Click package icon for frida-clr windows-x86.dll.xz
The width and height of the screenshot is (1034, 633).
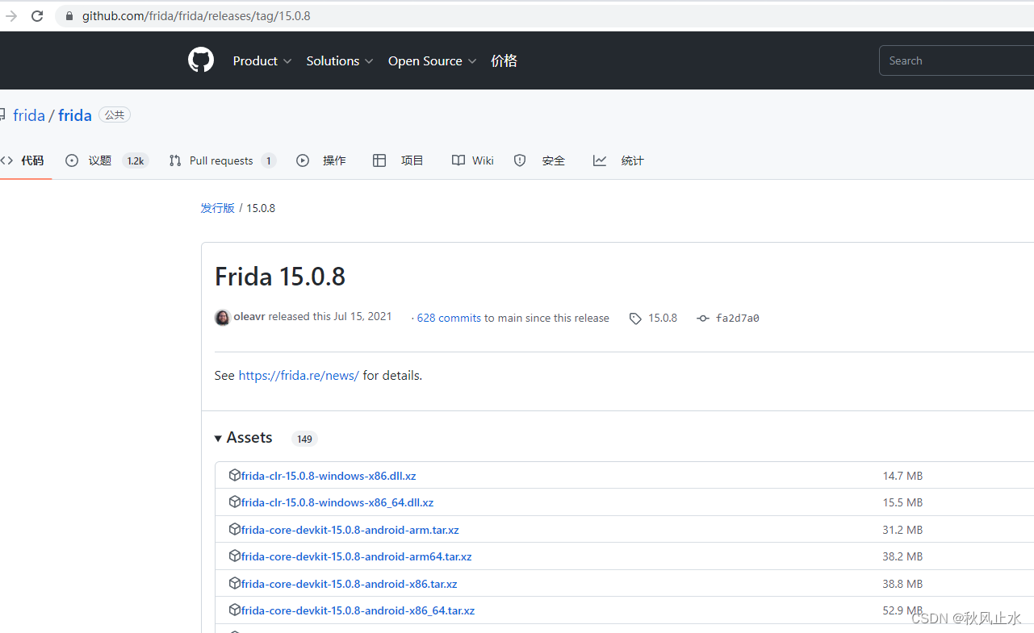coord(235,475)
